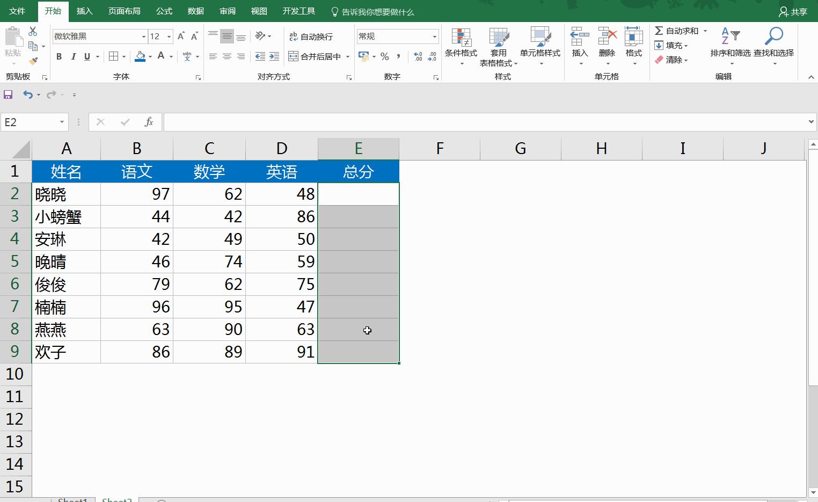The width and height of the screenshot is (818, 502).
Task: Switch to the Sheet1 worksheet tab
Action: [x=73, y=499]
